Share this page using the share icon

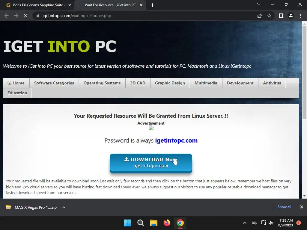260,16
